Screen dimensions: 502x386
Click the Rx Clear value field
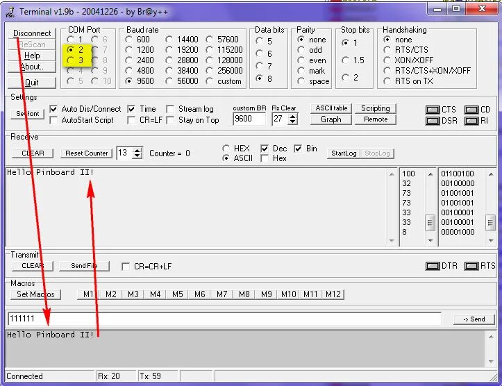[x=280, y=119]
